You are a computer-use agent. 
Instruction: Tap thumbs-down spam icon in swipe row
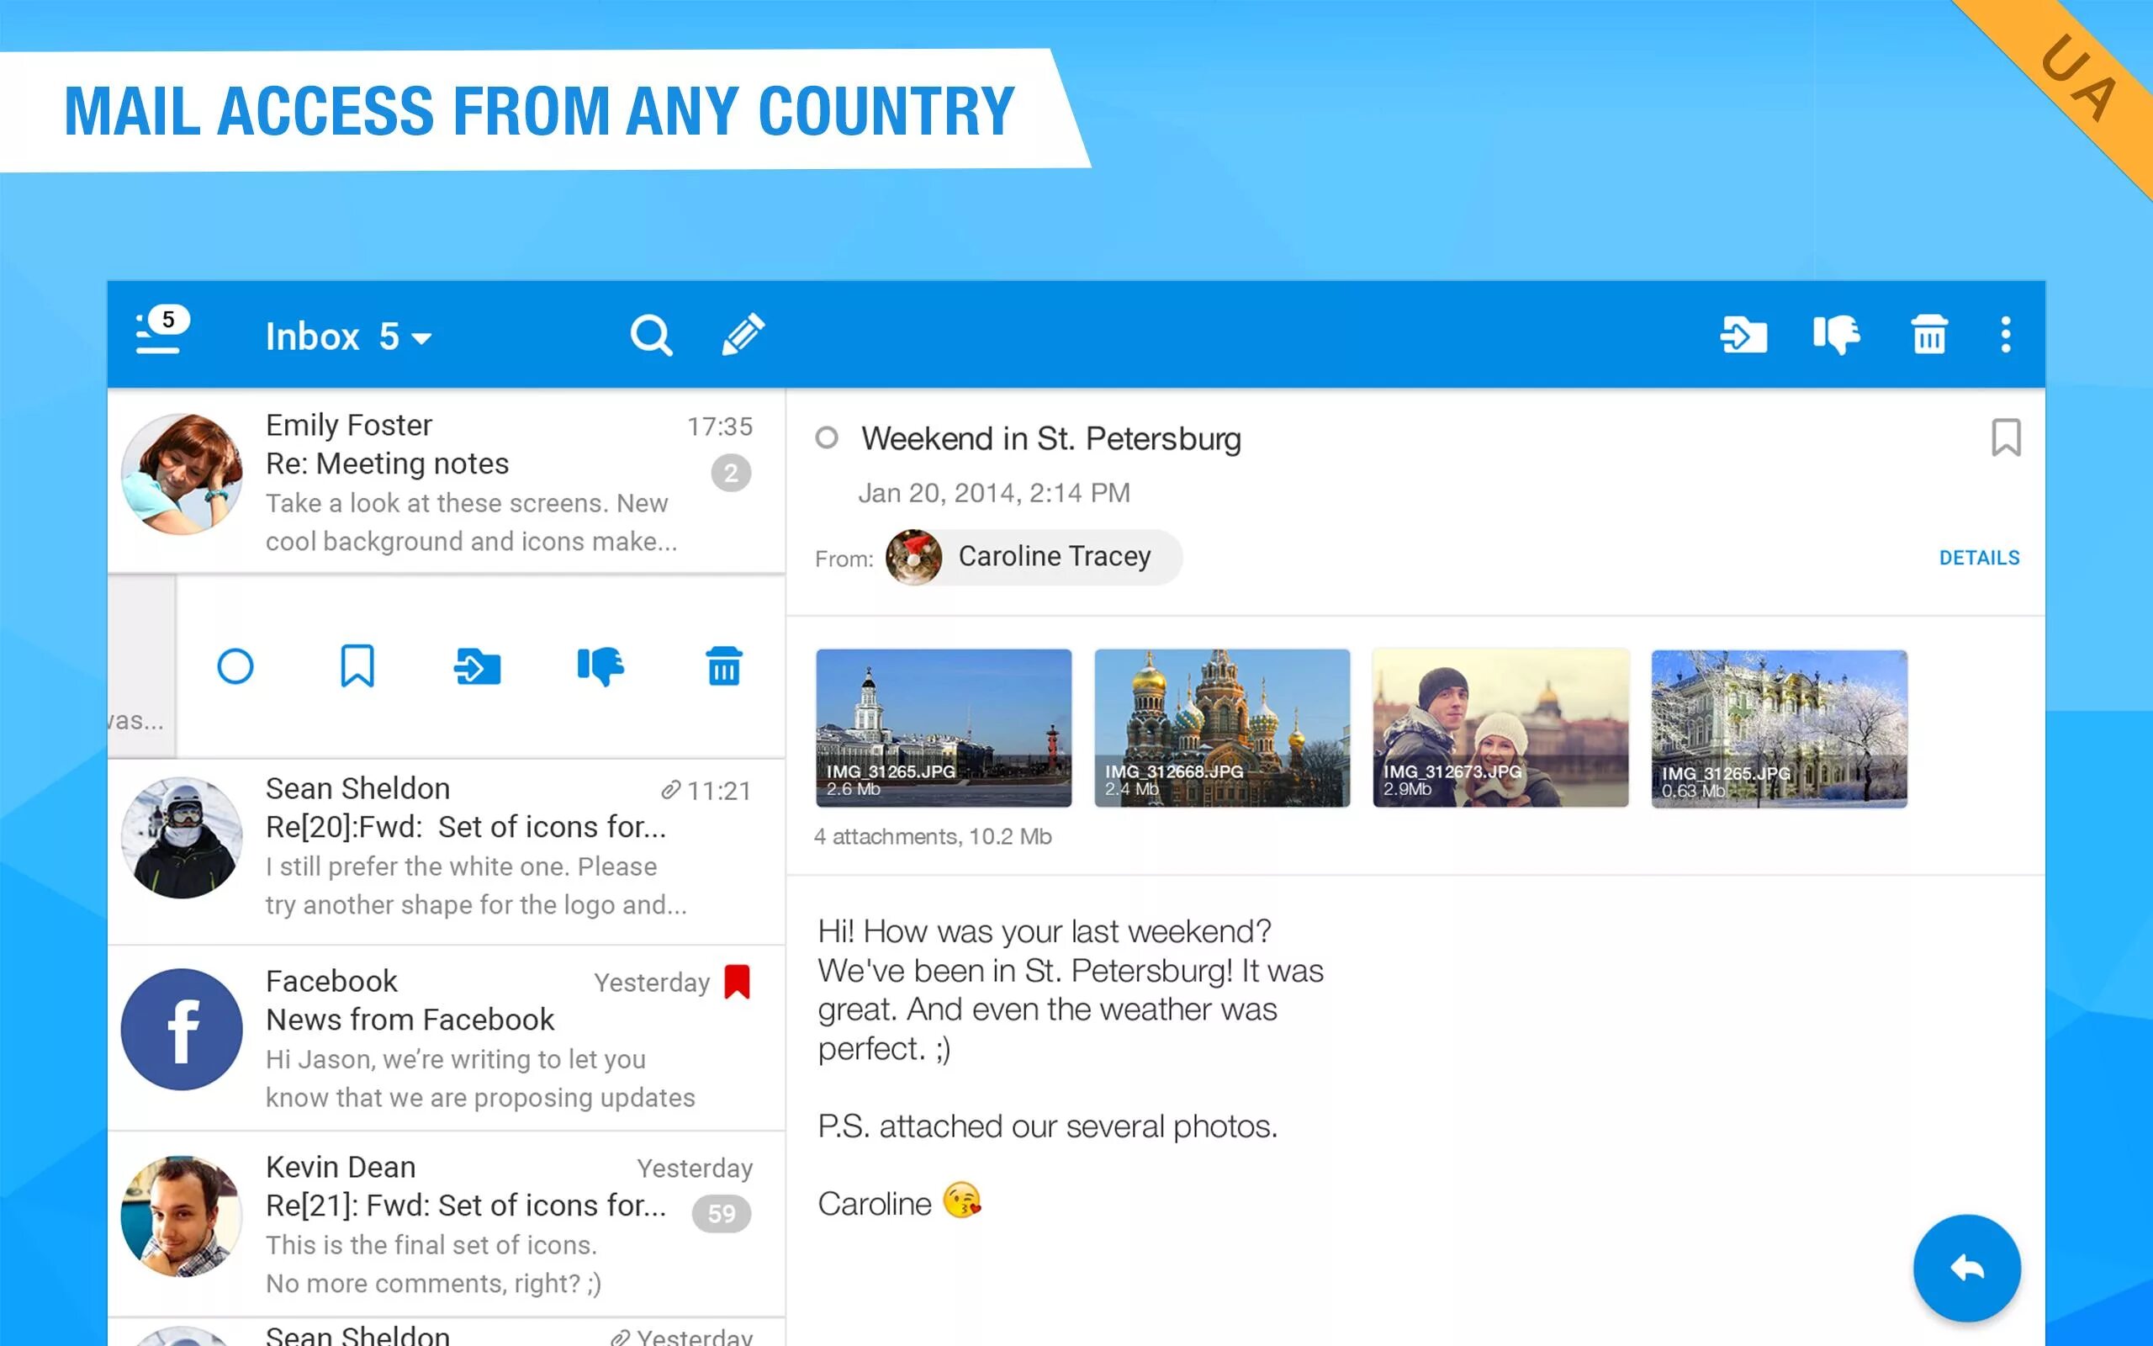(x=600, y=666)
